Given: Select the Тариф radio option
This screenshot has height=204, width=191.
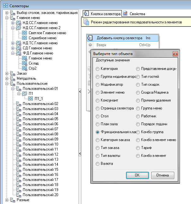Looking at the screenshot, I should click(138, 148).
